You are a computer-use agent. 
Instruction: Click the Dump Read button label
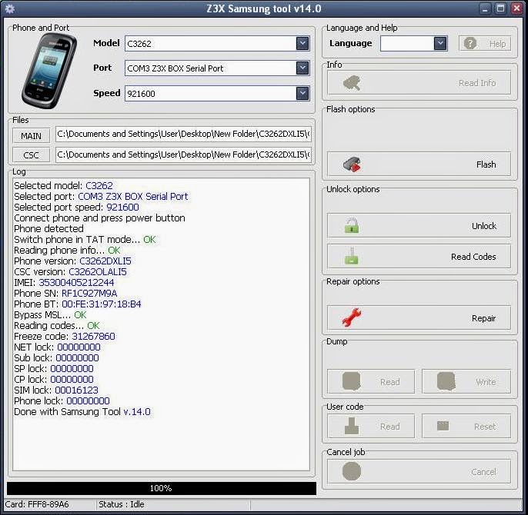click(390, 382)
